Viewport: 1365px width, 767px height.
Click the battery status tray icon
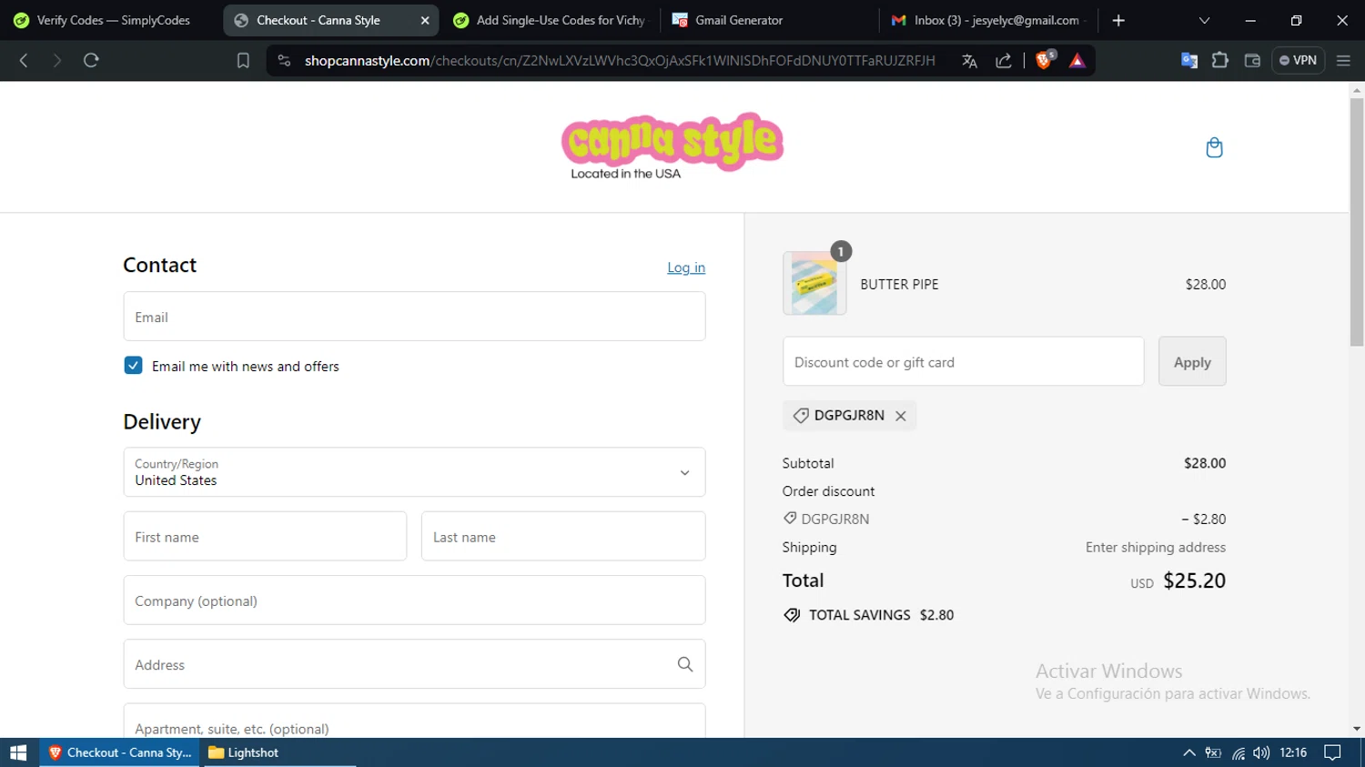[x=1213, y=752]
